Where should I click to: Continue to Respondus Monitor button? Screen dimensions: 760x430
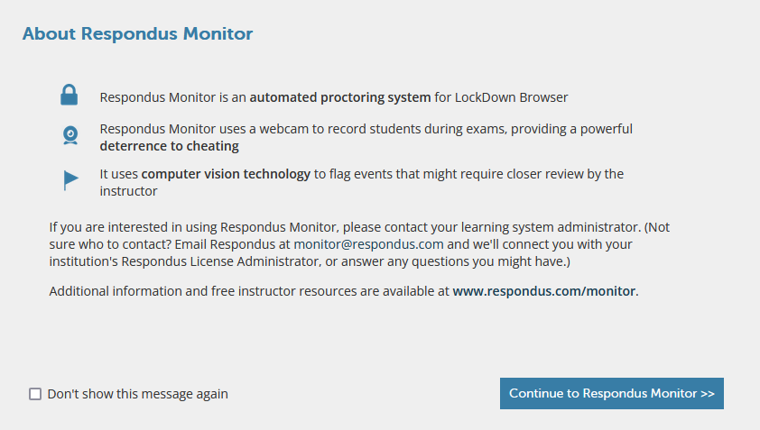[x=612, y=393]
